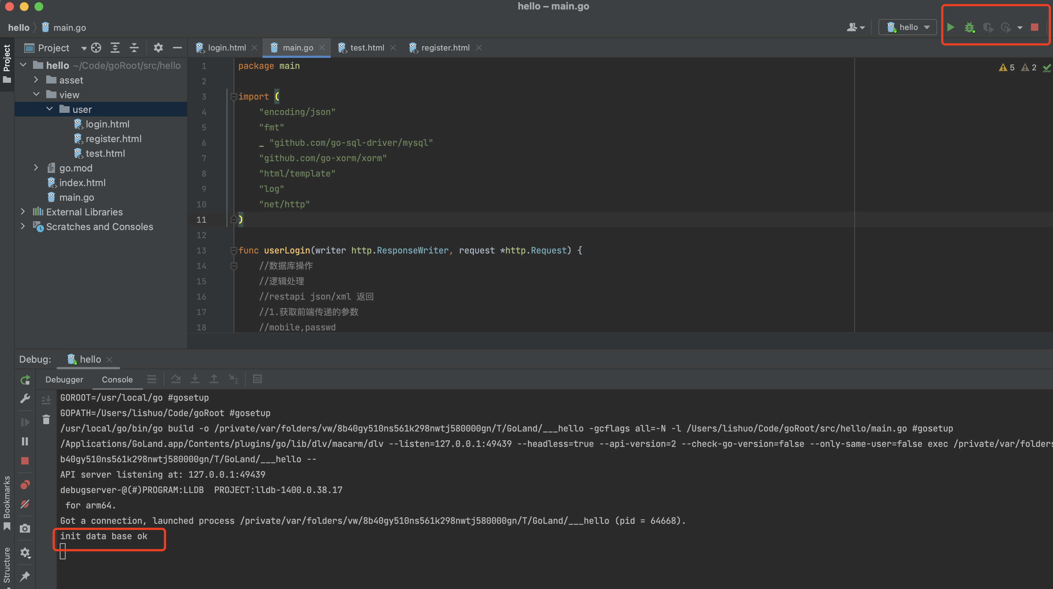Open the run-options dropdown arrow beside profiler

[x=1020, y=28]
